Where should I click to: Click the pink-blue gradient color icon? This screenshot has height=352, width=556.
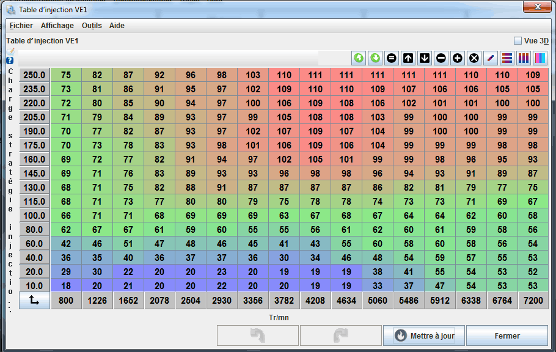(x=540, y=58)
